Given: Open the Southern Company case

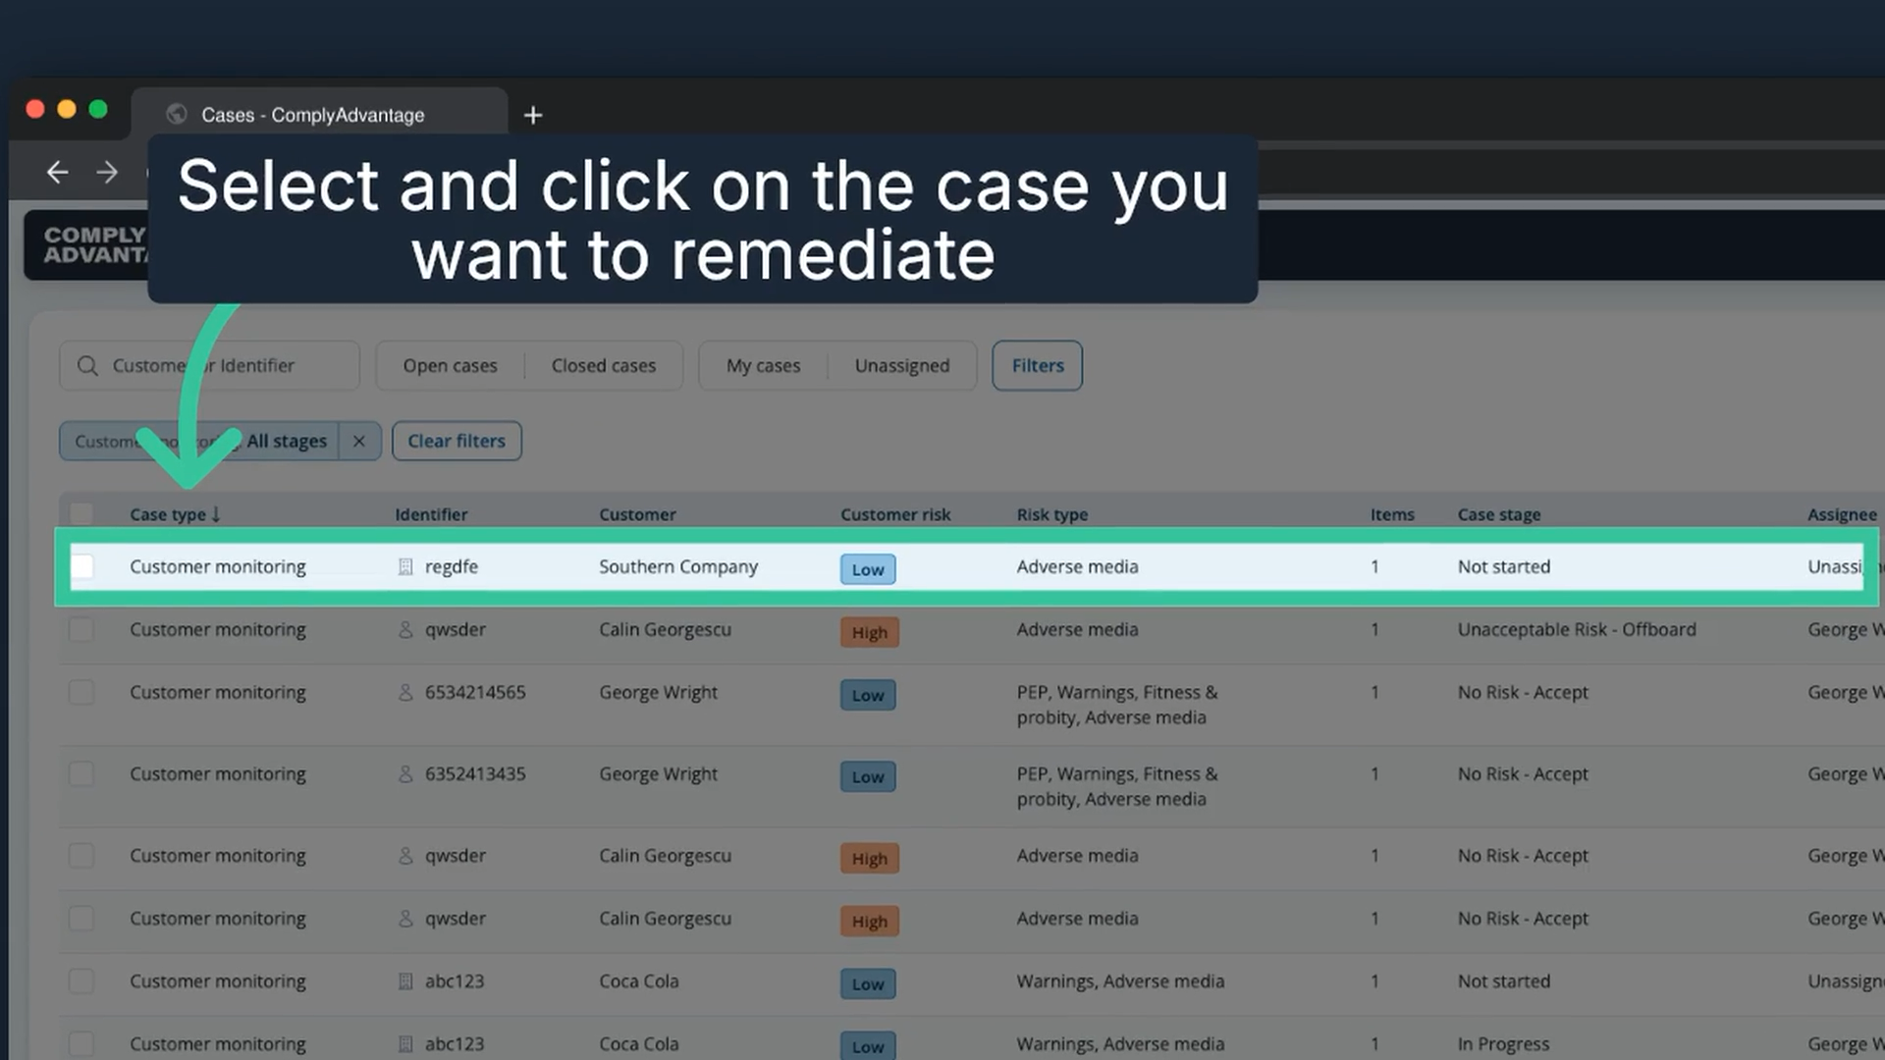Looking at the screenshot, I should click(x=967, y=567).
